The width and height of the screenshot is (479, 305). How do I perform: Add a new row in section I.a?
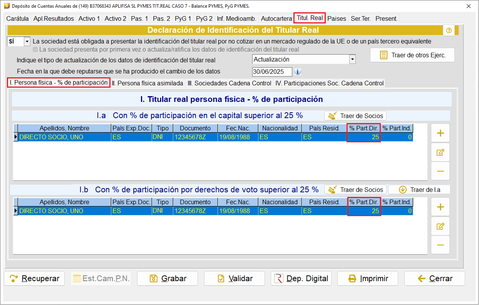(x=440, y=133)
